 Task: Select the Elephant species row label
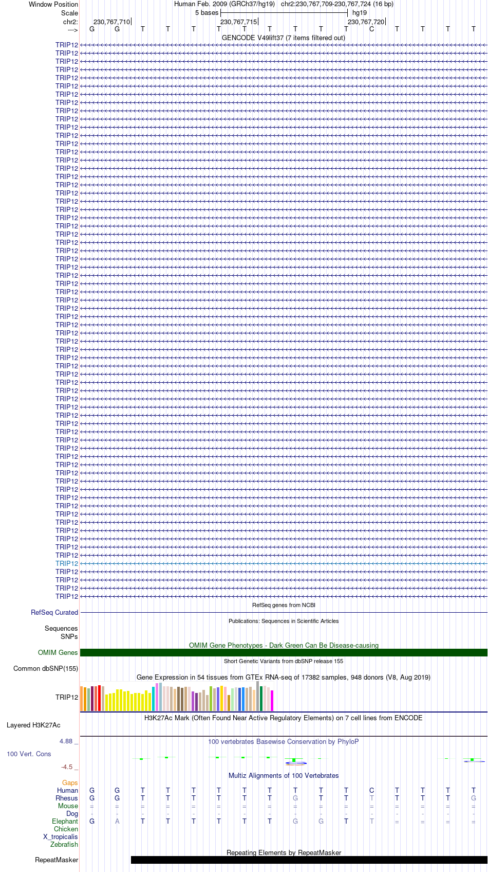pos(65,821)
